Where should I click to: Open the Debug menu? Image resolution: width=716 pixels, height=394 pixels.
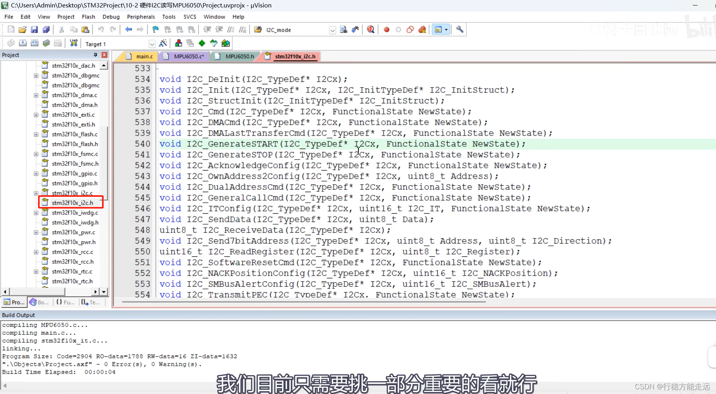pos(111,17)
